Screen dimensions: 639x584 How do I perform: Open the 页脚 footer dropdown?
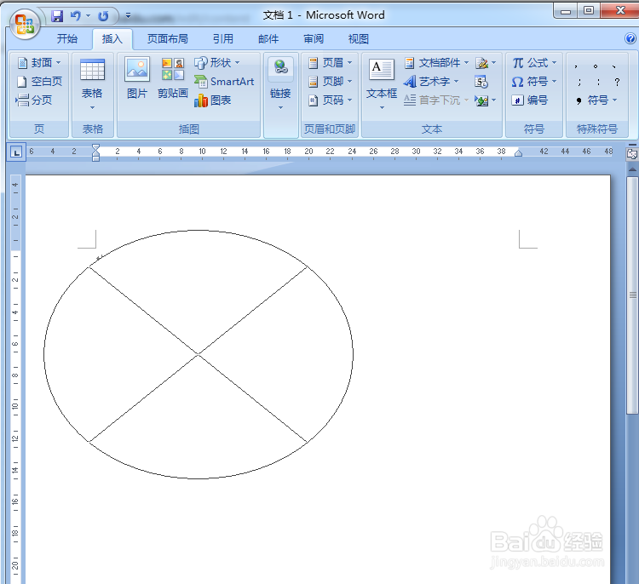click(x=330, y=82)
